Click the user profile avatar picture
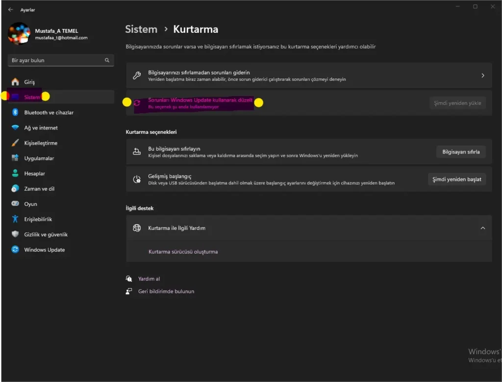 click(19, 33)
